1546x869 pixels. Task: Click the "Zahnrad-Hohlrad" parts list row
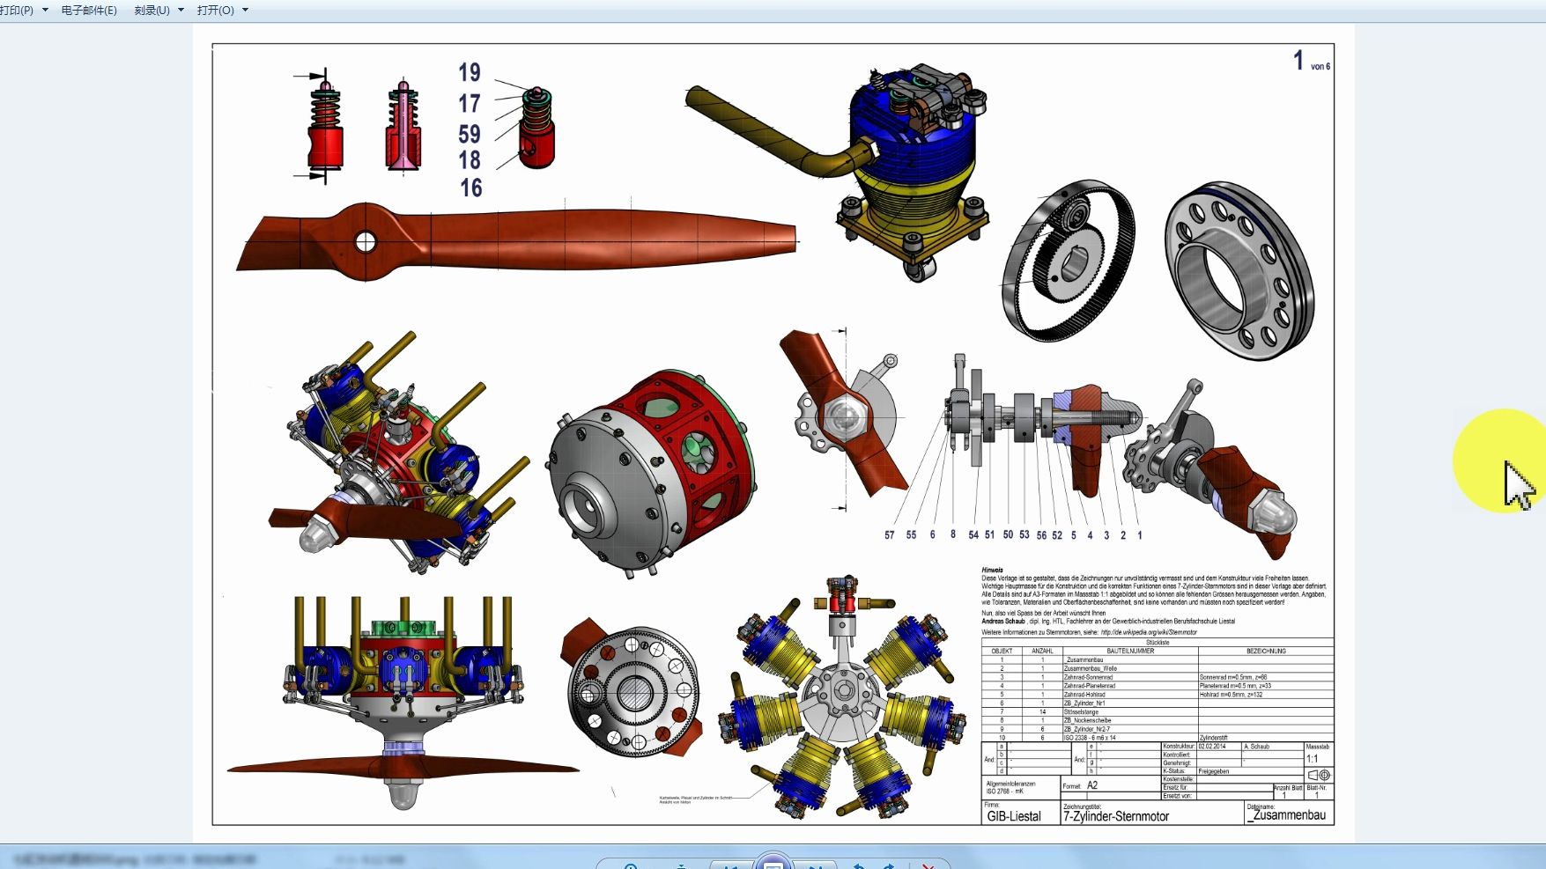1158,695
